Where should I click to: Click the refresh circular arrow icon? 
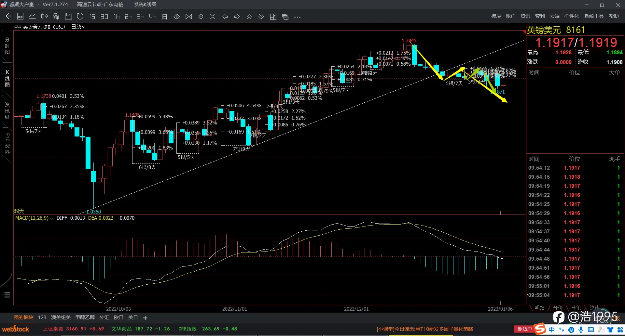tap(80, 16)
